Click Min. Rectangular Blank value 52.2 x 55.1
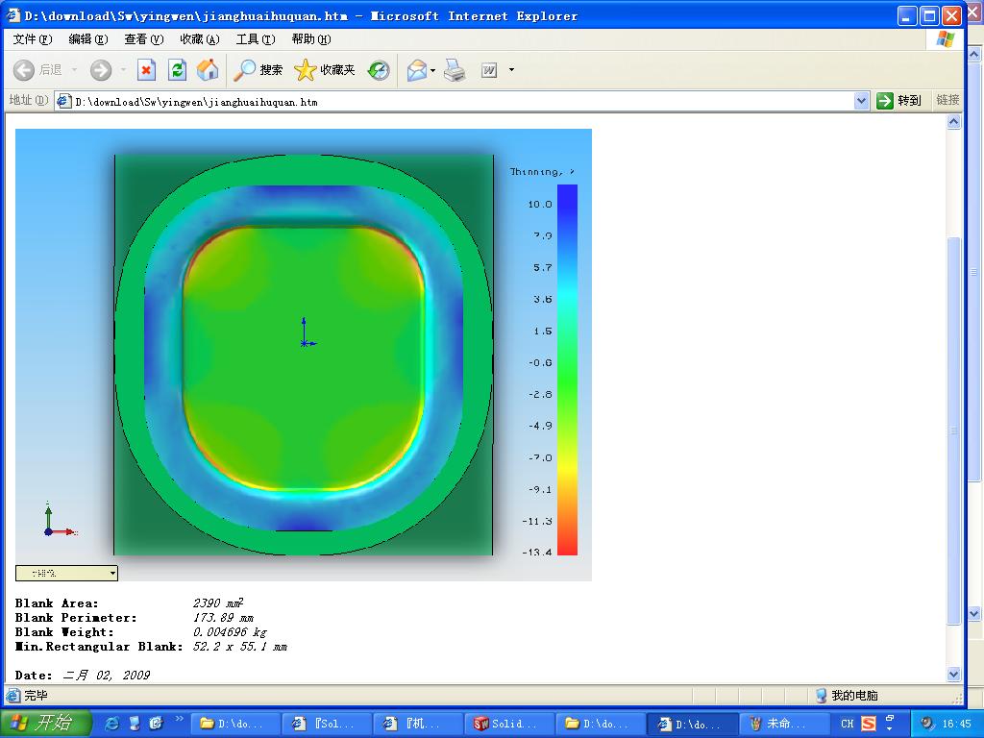Viewport: 984px width, 738px height. (x=239, y=647)
